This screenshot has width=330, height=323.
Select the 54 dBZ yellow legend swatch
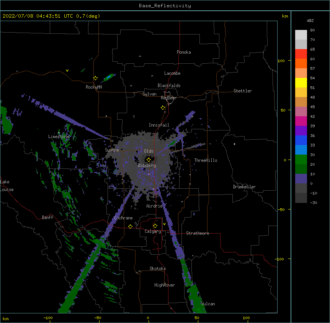[x=301, y=82]
